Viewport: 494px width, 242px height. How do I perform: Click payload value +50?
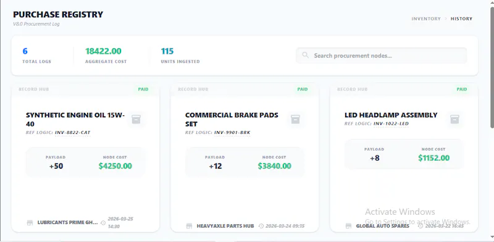[x=56, y=166]
